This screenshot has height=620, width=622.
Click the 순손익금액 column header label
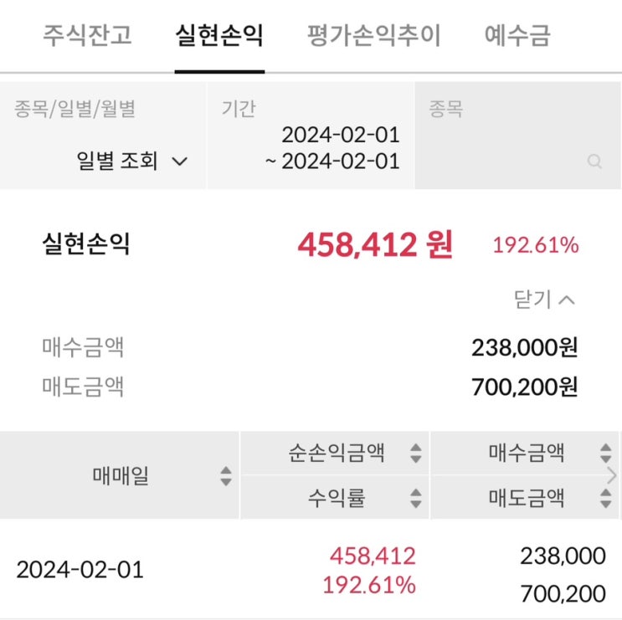pyautogui.click(x=336, y=453)
